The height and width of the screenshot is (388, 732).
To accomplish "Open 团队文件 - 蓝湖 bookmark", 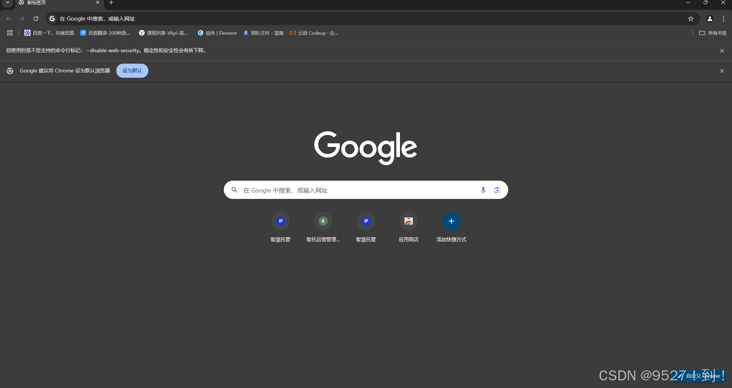I will tap(263, 33).
